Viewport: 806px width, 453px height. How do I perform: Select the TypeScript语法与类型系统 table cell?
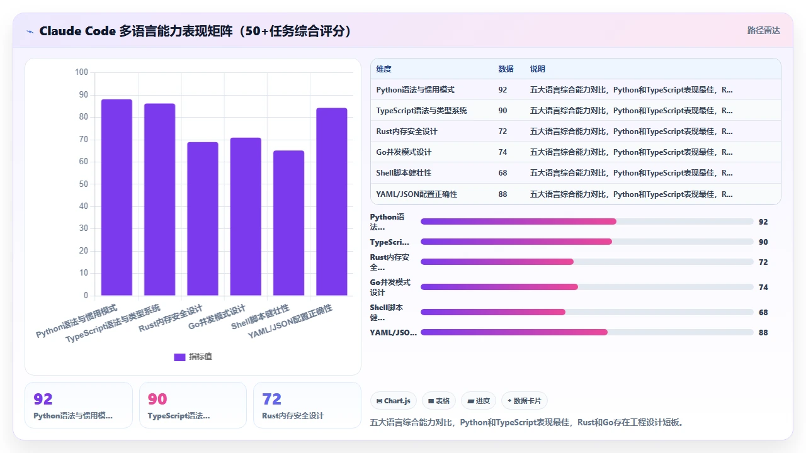pos(421,111)
